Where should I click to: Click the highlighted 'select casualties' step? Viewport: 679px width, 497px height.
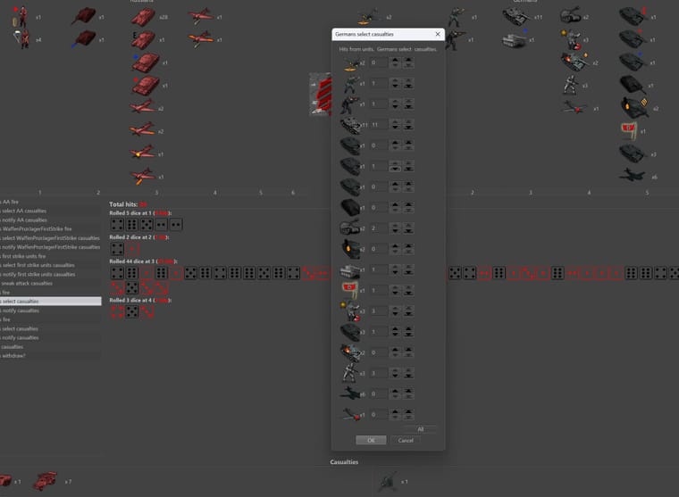coord(51,301)
